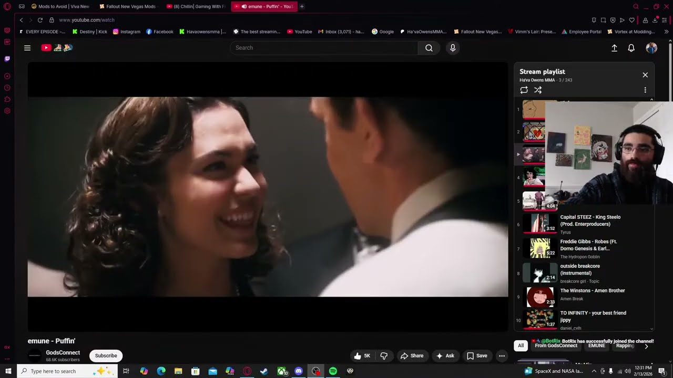
Task: Click the address bar URL
Action: click(87, 20)
